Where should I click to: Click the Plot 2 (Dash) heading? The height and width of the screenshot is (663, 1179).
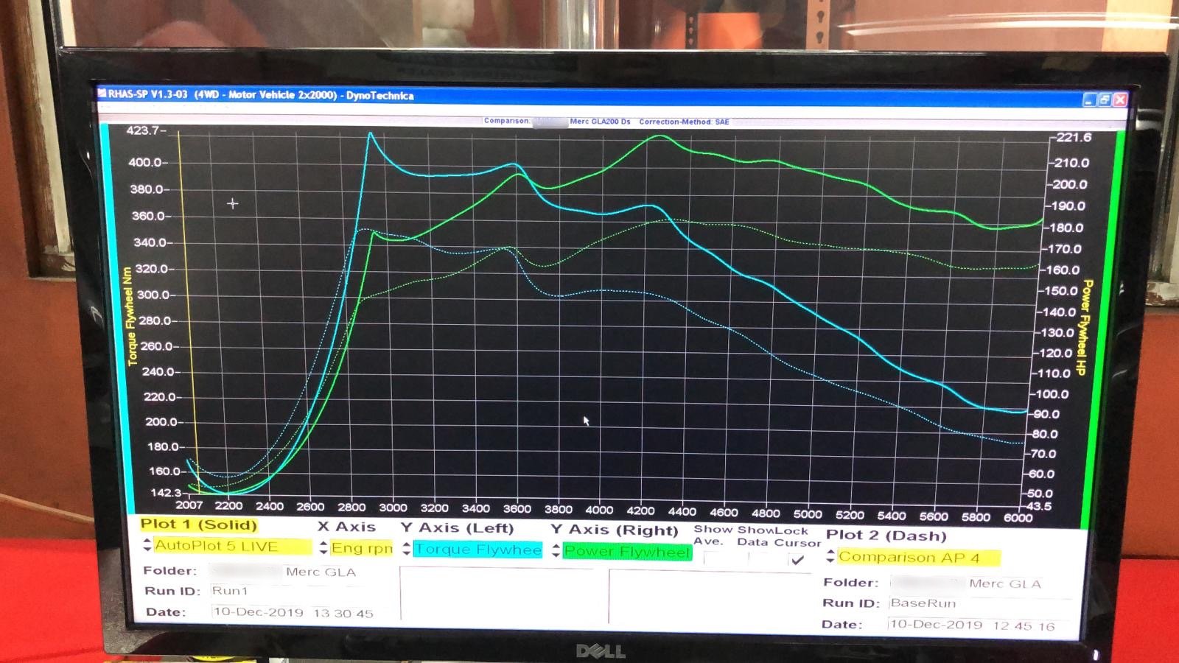(x=886, y=536)
